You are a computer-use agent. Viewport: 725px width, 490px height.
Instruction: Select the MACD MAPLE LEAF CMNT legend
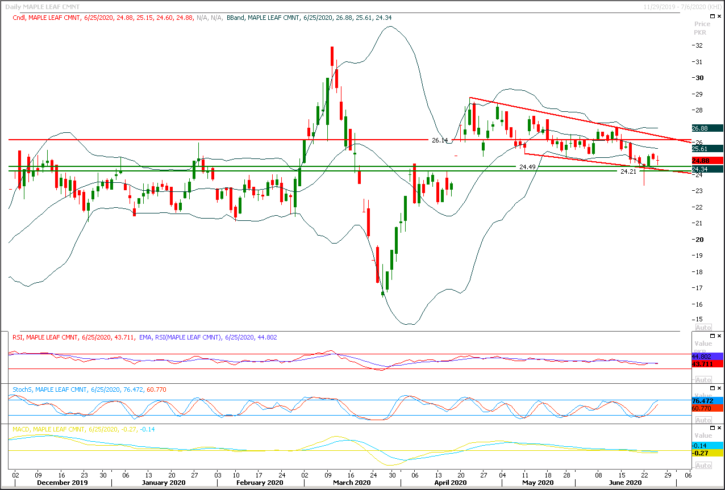tap(83, 429)
